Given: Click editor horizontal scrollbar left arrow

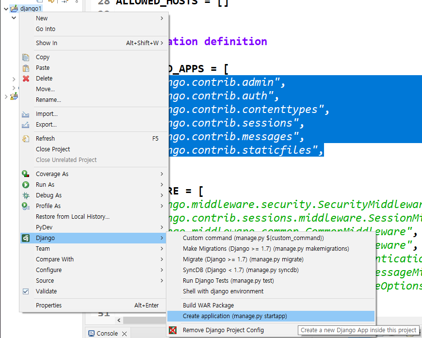Looking at the screenshot, I should point(119,320).
